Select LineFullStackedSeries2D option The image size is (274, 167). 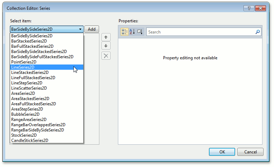(x=47, y=78)
